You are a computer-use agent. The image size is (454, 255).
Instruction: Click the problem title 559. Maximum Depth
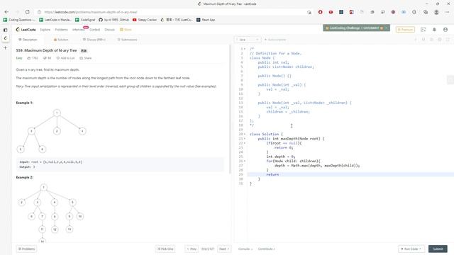click(x=46, y=50)
